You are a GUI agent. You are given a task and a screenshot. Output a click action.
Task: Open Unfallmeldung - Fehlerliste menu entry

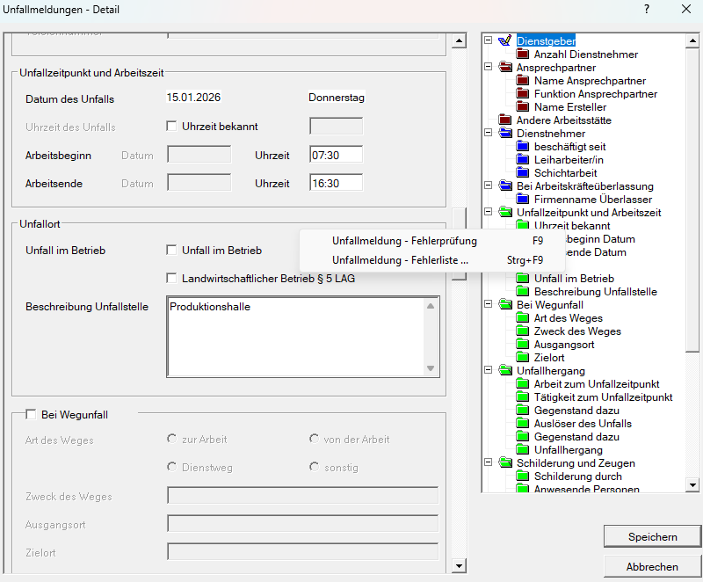point(400,260)
